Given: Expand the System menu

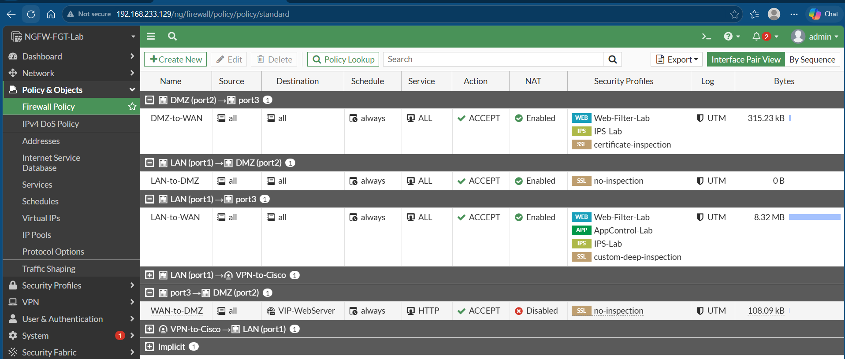Looking at the screenshot, I should pyautogui.click(x=71, y=336).
